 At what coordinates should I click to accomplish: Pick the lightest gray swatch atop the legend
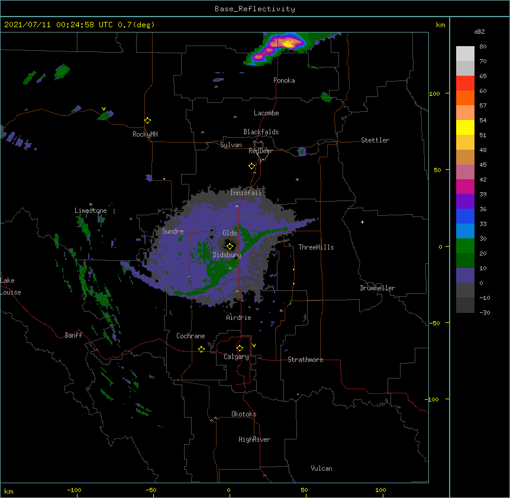coord(465,54)
